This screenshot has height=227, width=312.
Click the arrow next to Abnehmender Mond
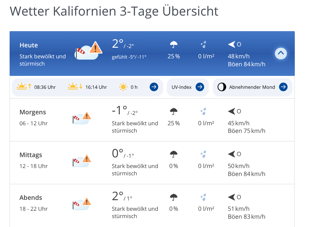point(283,87)
